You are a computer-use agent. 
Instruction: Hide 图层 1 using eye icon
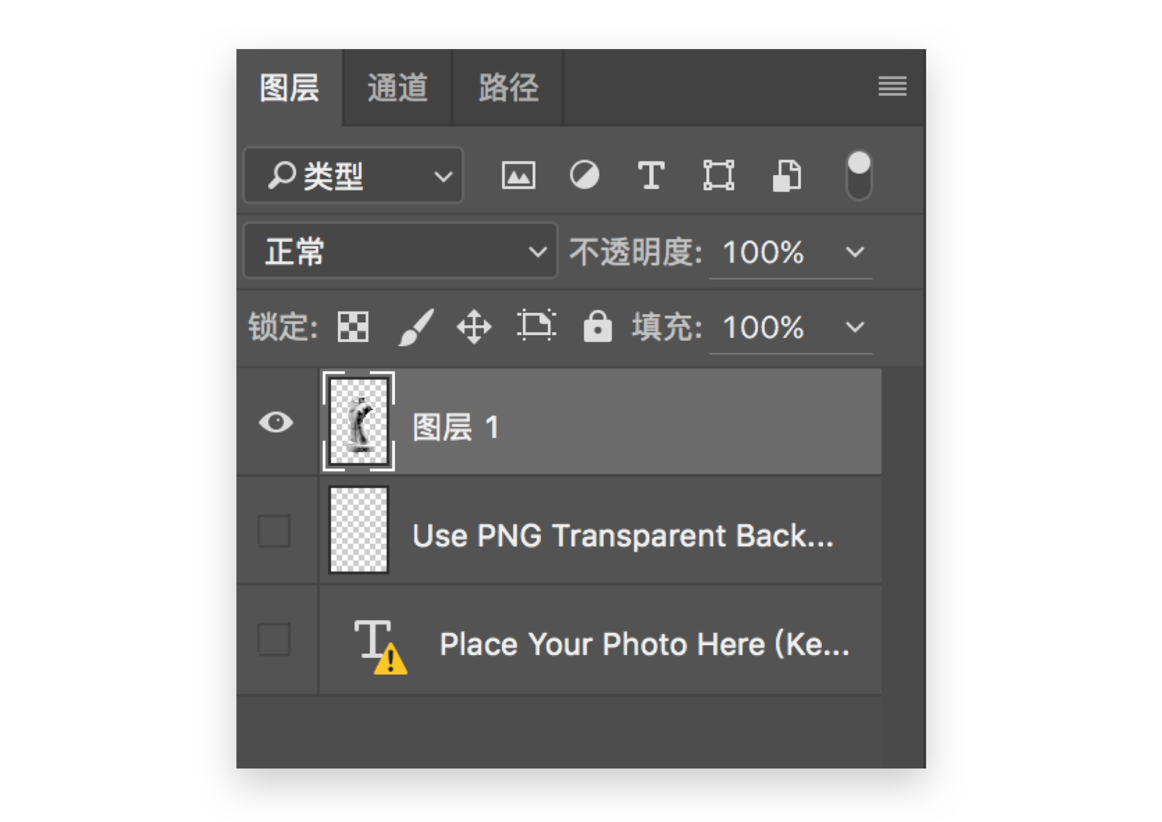276,422
